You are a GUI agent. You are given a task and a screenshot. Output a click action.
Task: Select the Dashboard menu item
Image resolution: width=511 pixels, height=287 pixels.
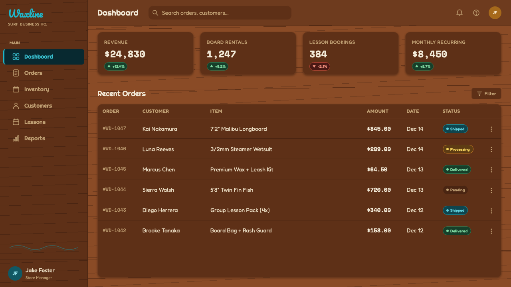[x=44, y=57]
